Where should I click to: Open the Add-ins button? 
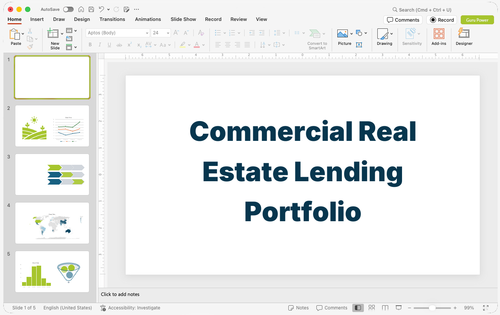(439, 37)
